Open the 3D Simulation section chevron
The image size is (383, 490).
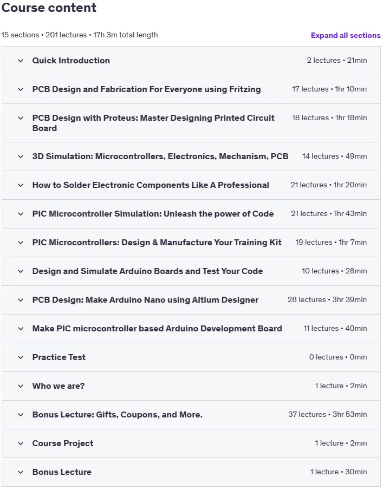tap(21, 156)
